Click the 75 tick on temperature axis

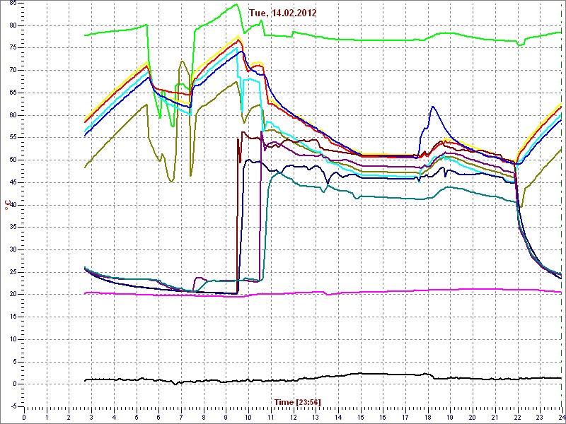coord(13,48)
